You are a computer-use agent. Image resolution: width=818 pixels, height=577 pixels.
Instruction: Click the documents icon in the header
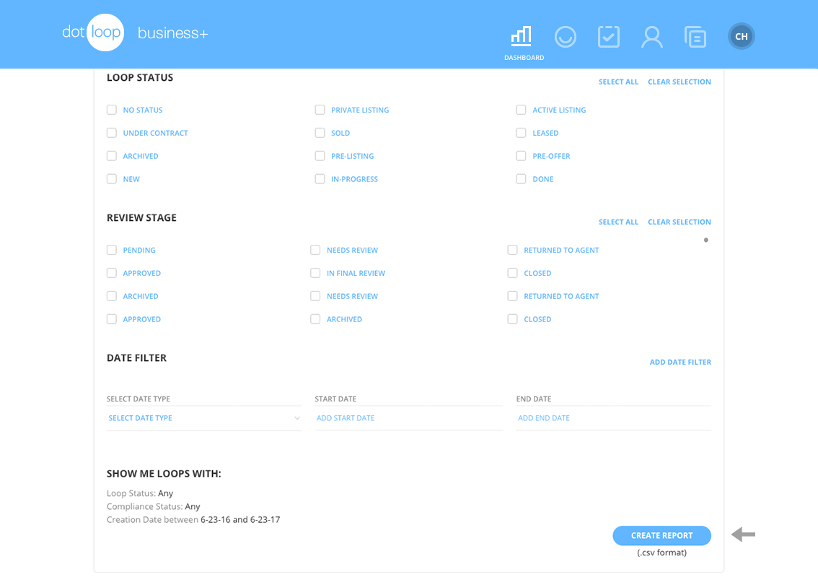coord(695,36)
